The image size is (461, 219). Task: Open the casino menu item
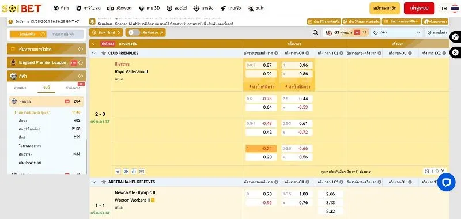pos(89,8)
